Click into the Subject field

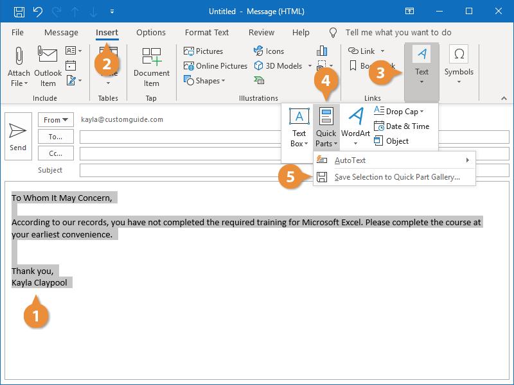coord(289,170)
